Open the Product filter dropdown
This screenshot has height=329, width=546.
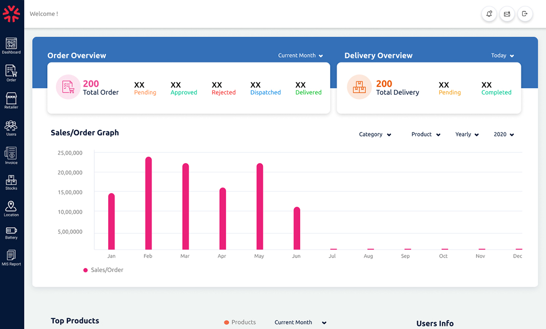coord(426,134)
